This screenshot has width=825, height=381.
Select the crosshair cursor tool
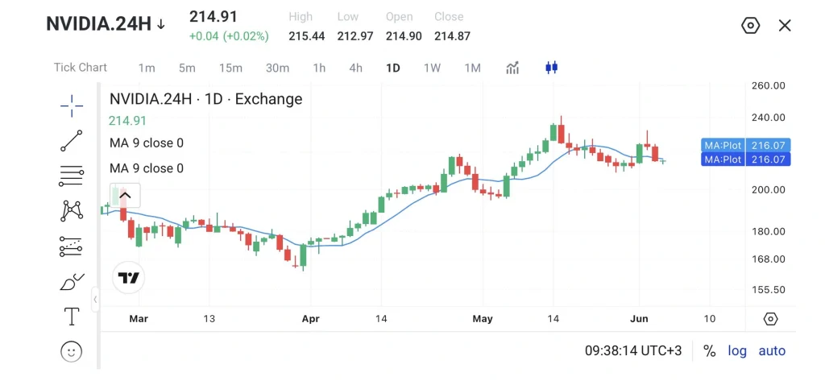pos(72,106)
